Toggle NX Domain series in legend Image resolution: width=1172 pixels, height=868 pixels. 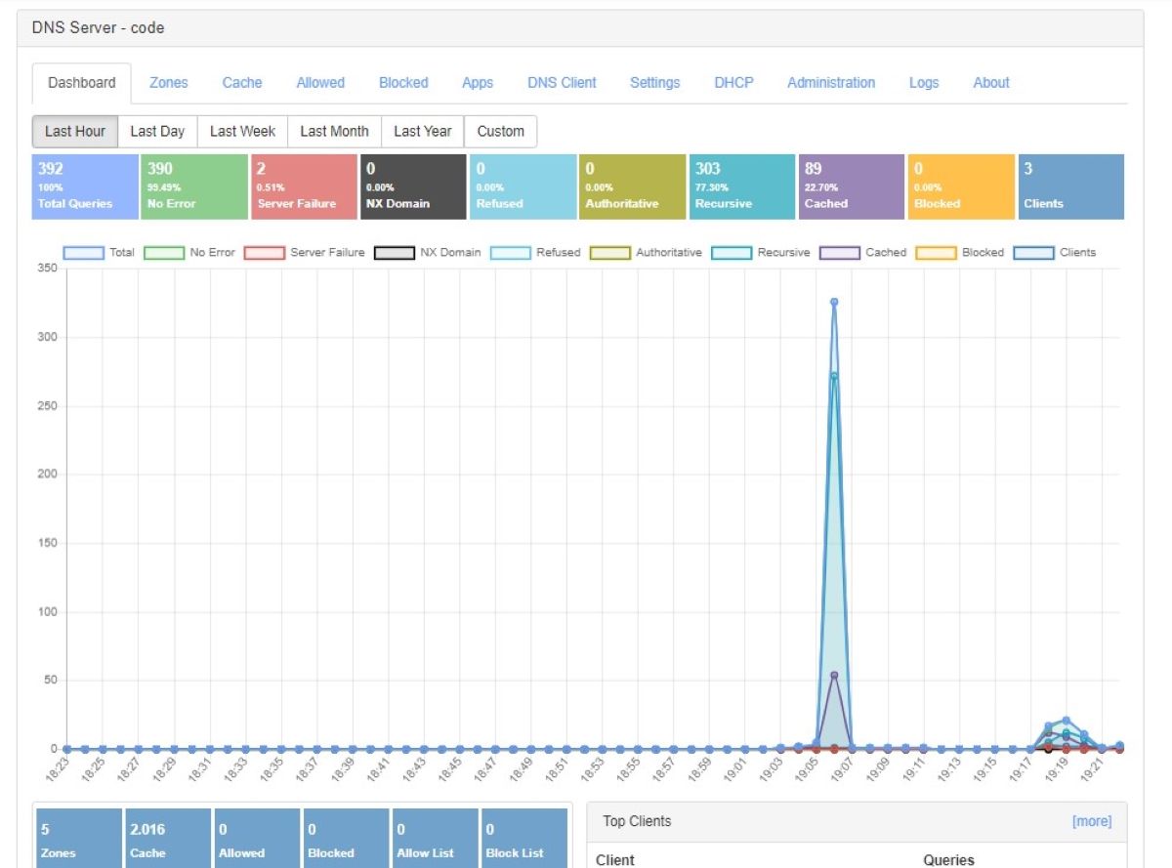(428, 253)
